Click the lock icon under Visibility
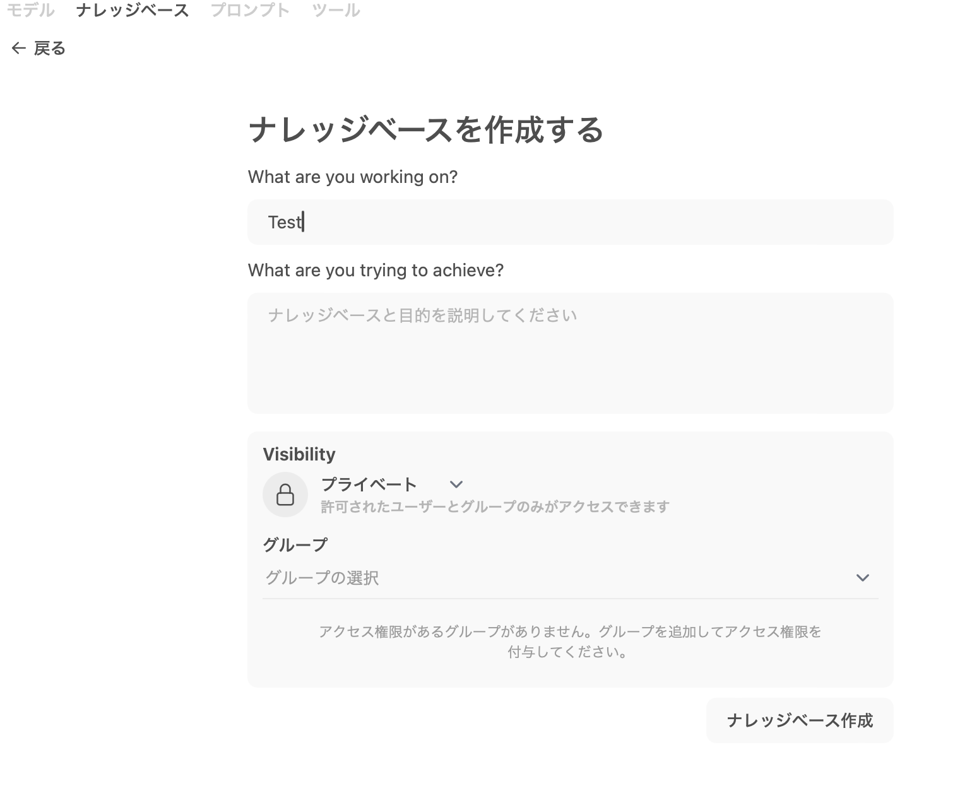The height and width of the screenshot is (786, 972). [x=285, y=495]
